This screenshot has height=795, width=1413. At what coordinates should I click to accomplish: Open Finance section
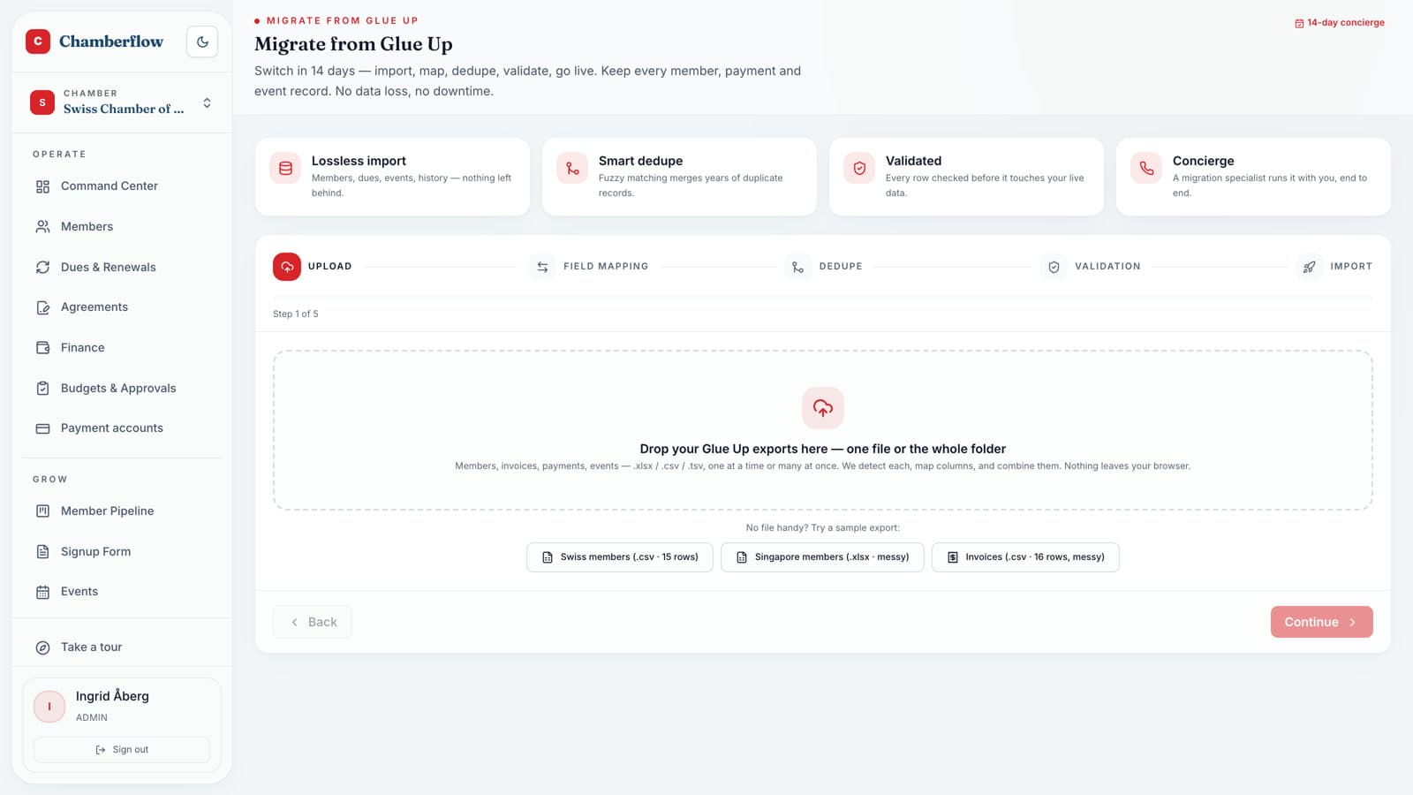click(x=121, y=348)
